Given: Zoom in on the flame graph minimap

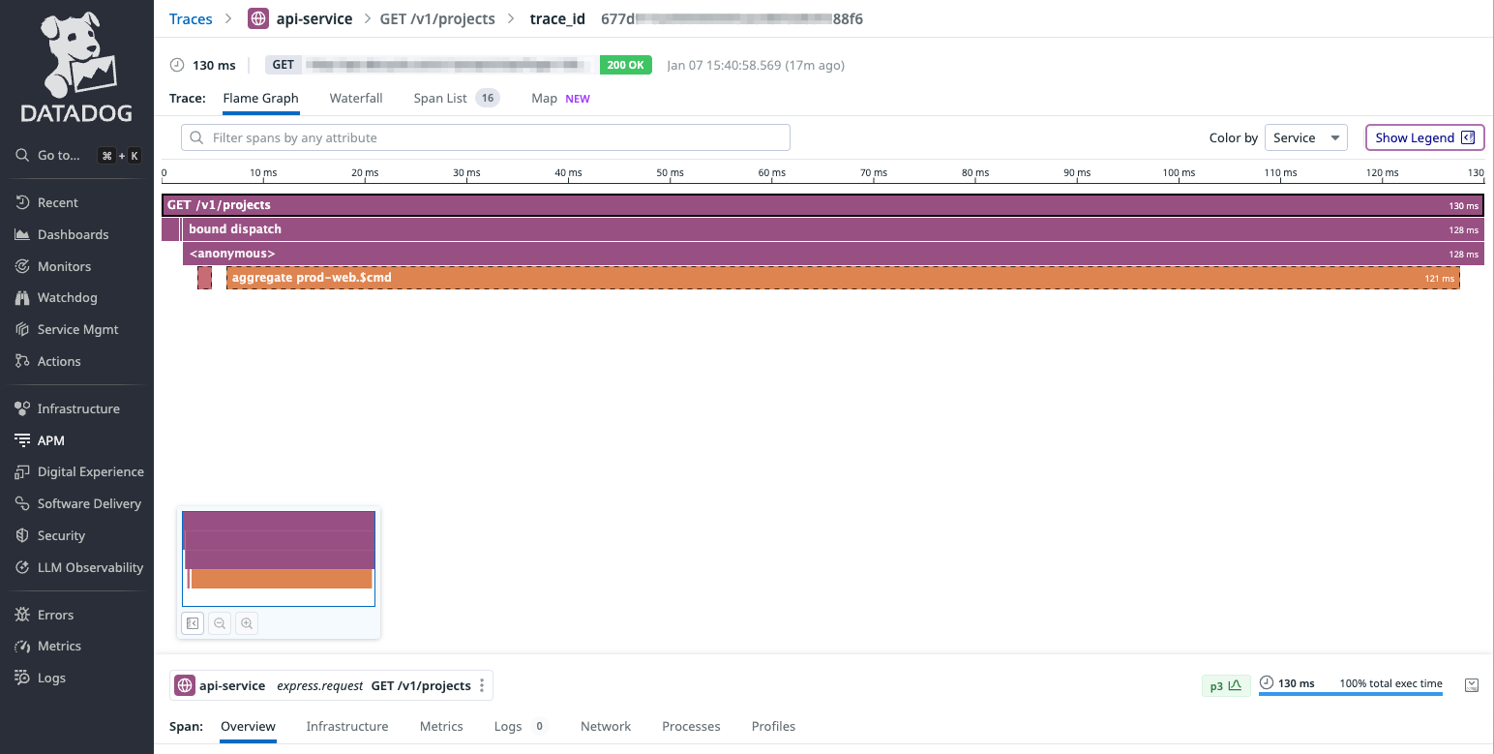Looking at the screenshot, I should [x=247, y=622].
